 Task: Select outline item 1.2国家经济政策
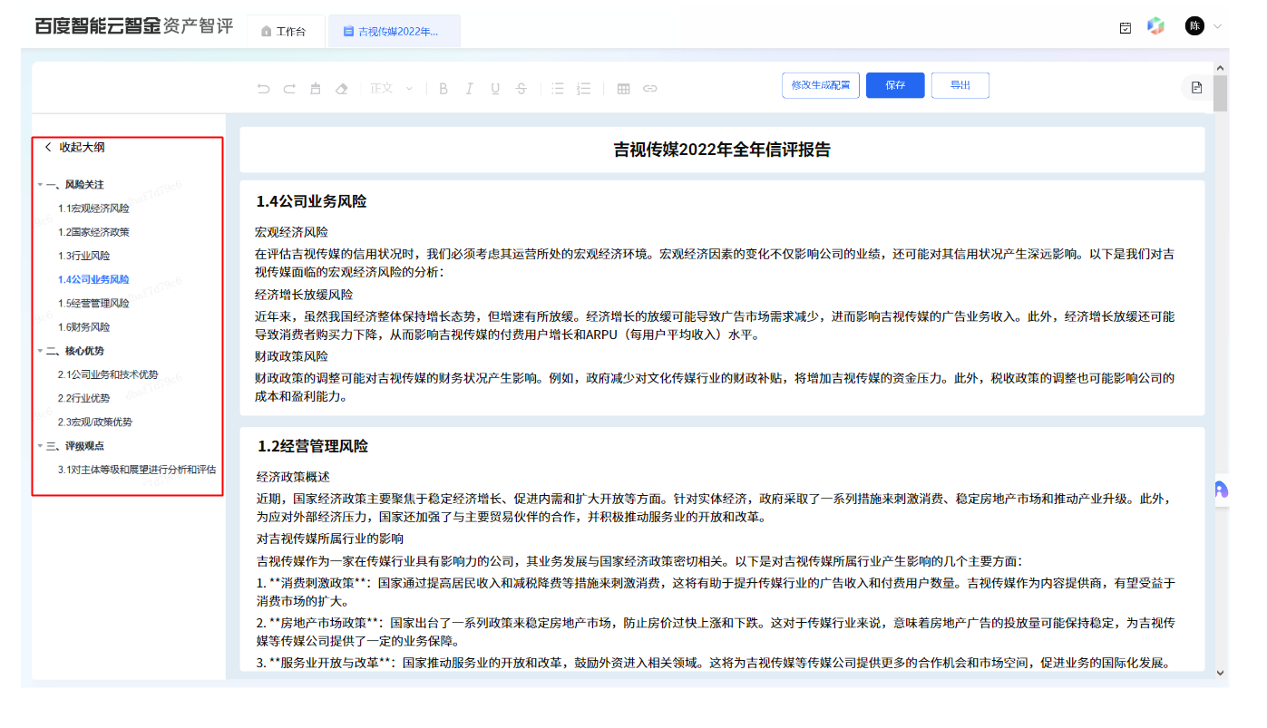(93, 232)
